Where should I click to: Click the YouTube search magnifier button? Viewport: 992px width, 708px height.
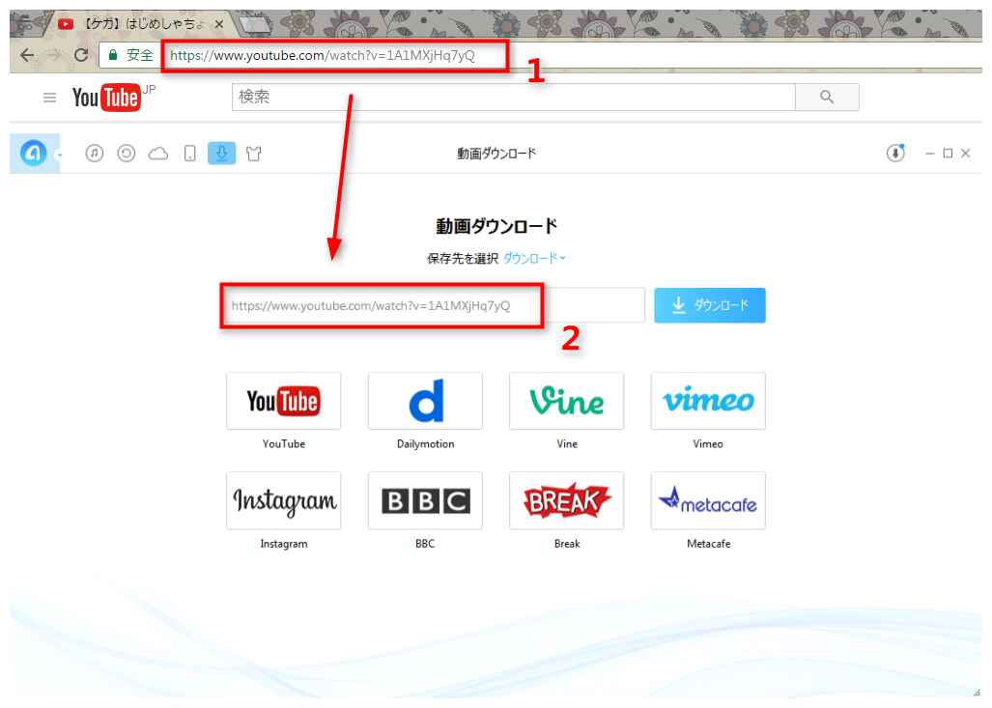(x=827, y=97)
